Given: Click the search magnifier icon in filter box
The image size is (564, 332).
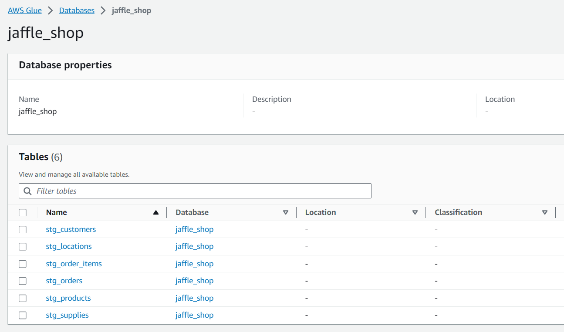Looking at the screenshot, I should click(x=27, y=191).
